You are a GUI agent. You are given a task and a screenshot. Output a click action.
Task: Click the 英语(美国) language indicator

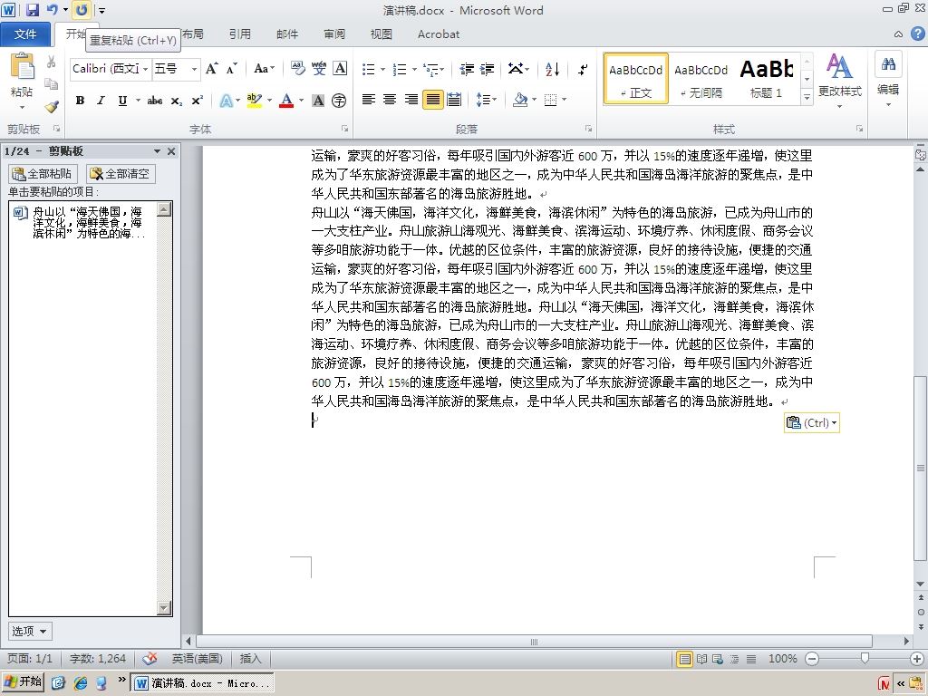[197, 658]
